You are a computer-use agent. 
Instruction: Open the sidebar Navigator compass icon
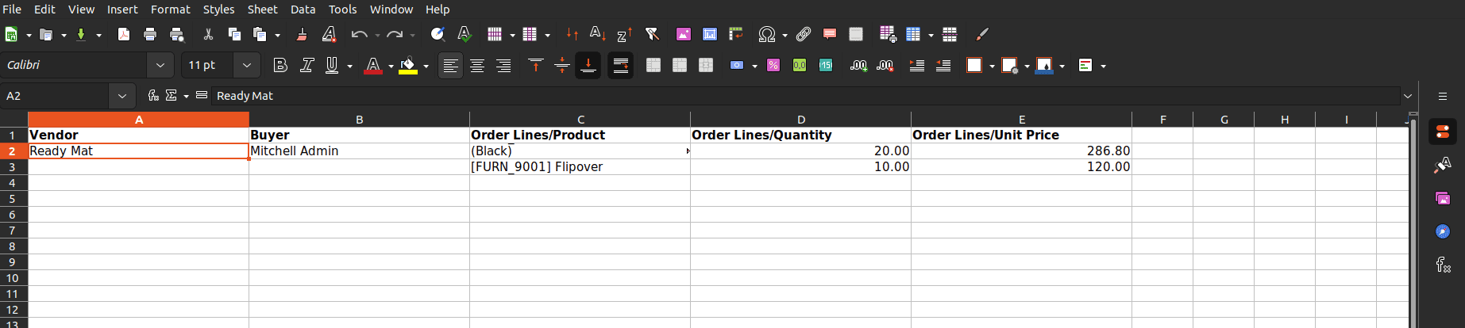pos(1443,231)
